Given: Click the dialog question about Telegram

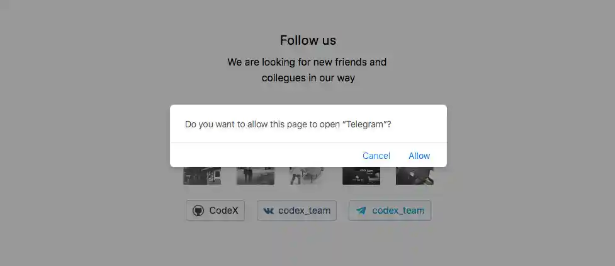Looking at the screenshot, I should (288, 125).
